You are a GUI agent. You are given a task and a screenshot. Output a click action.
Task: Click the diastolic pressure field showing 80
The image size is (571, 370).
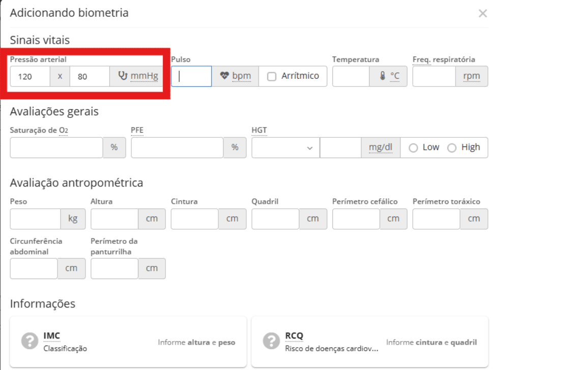pyautogui.click(x=89, y=76)
